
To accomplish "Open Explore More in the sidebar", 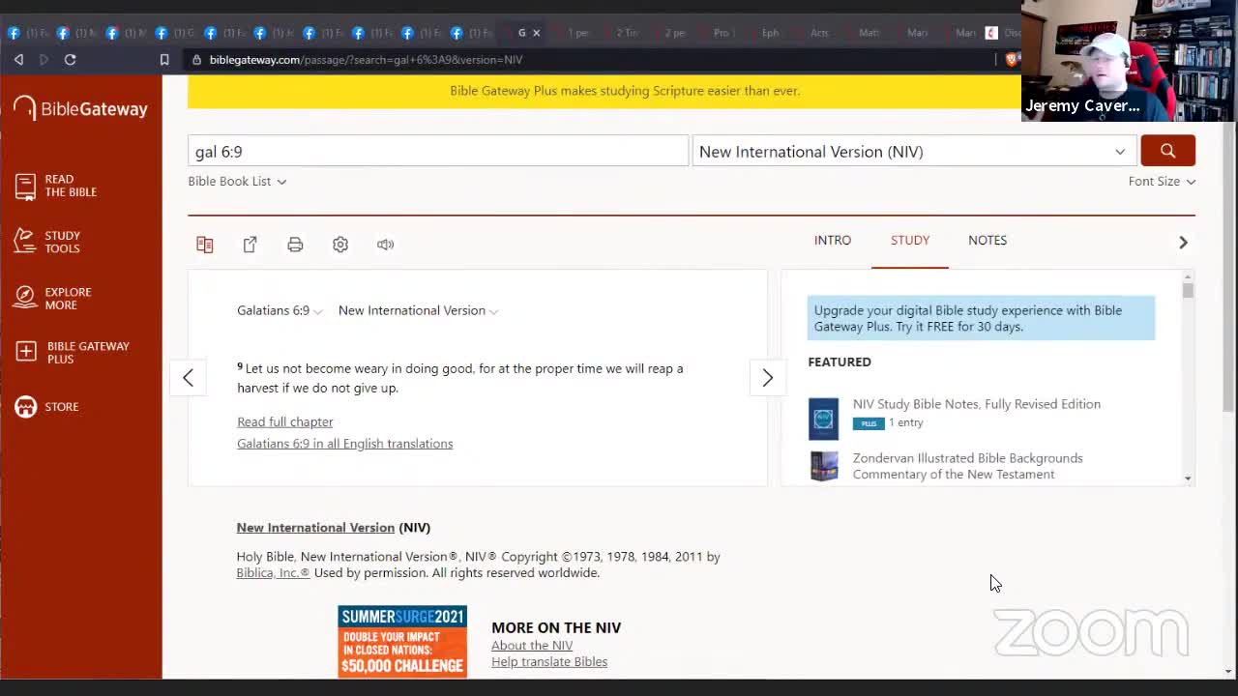I will point(53,298).
